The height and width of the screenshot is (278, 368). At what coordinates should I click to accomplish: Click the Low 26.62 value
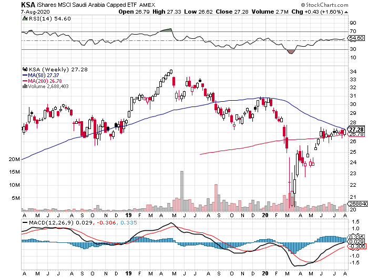pos(198,12)
